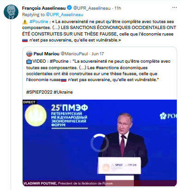Screen dimensions: 180x190
Task: Click the TV emoji before VIDEO
Action: pos(29,61)
